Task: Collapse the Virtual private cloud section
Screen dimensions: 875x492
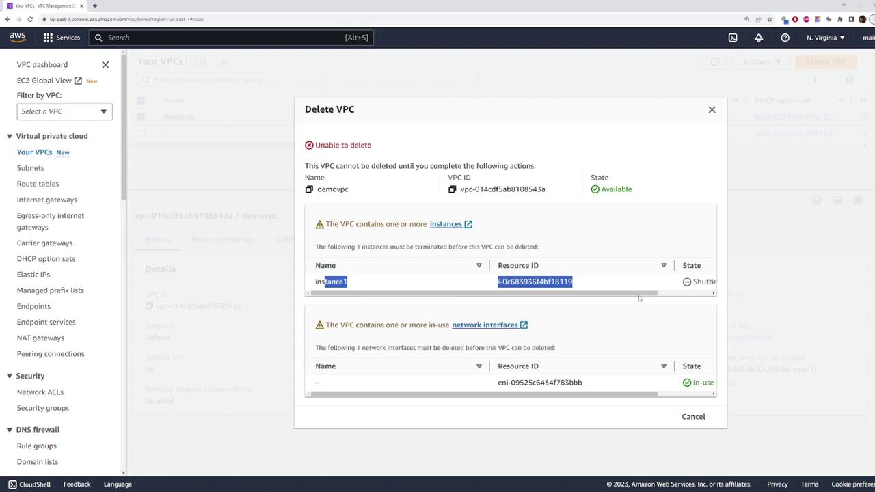Action: pyautogui.click(x=10, y=136)
